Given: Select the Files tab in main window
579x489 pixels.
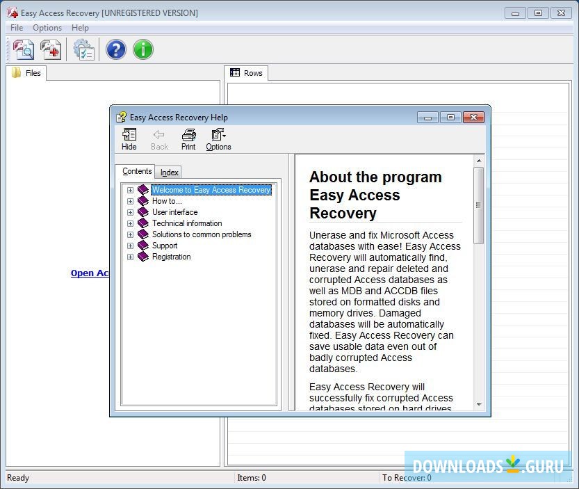Looking at the screenshot, I should pos(26,73).
